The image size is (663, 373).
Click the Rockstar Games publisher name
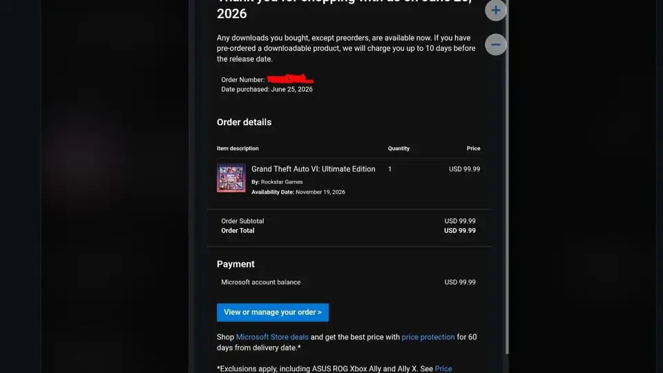[282, 182]
